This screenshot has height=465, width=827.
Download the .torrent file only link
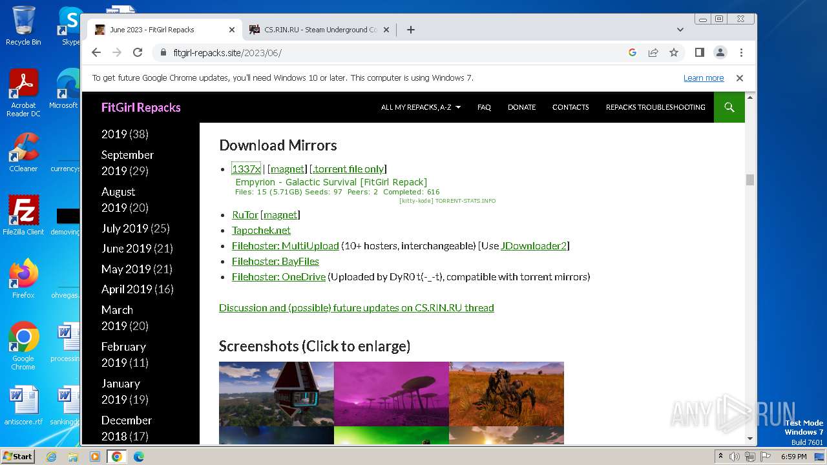348,169
